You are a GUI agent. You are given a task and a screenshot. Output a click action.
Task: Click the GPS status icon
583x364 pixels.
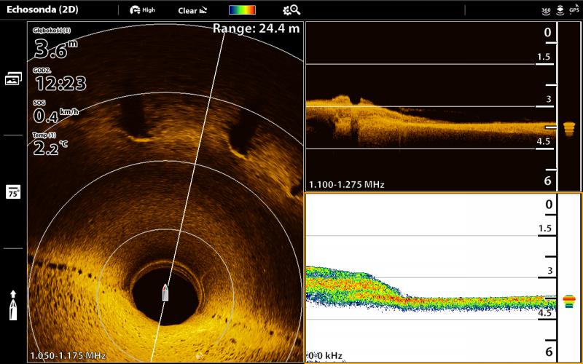pos(574,11)
